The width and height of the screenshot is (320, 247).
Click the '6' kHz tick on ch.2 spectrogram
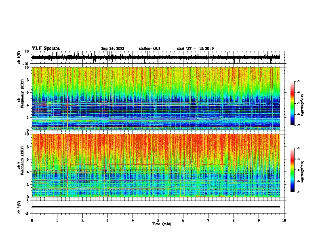tap(28, 159)
